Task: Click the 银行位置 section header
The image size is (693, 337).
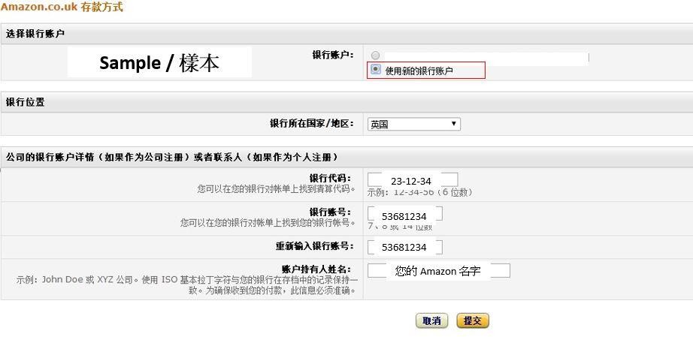Action: 26,102
